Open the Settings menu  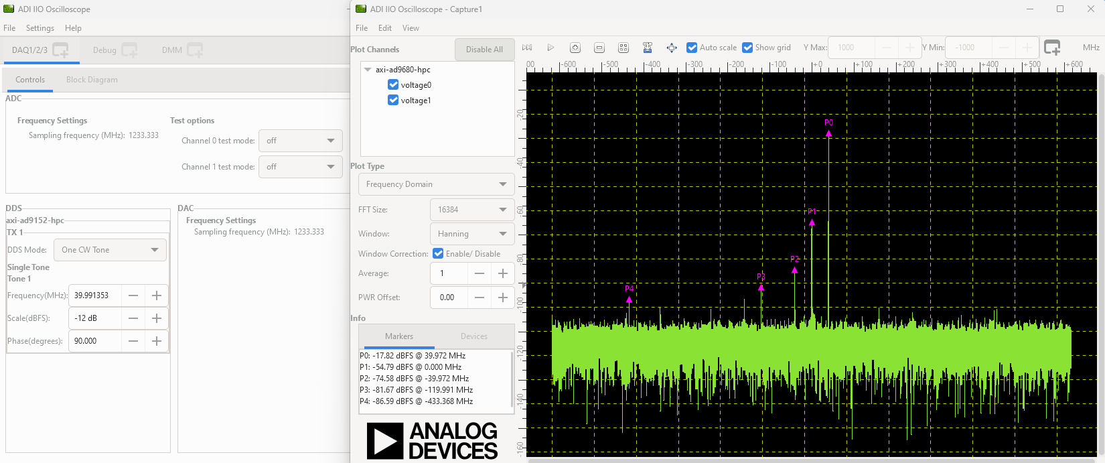(x=40, y=28)
